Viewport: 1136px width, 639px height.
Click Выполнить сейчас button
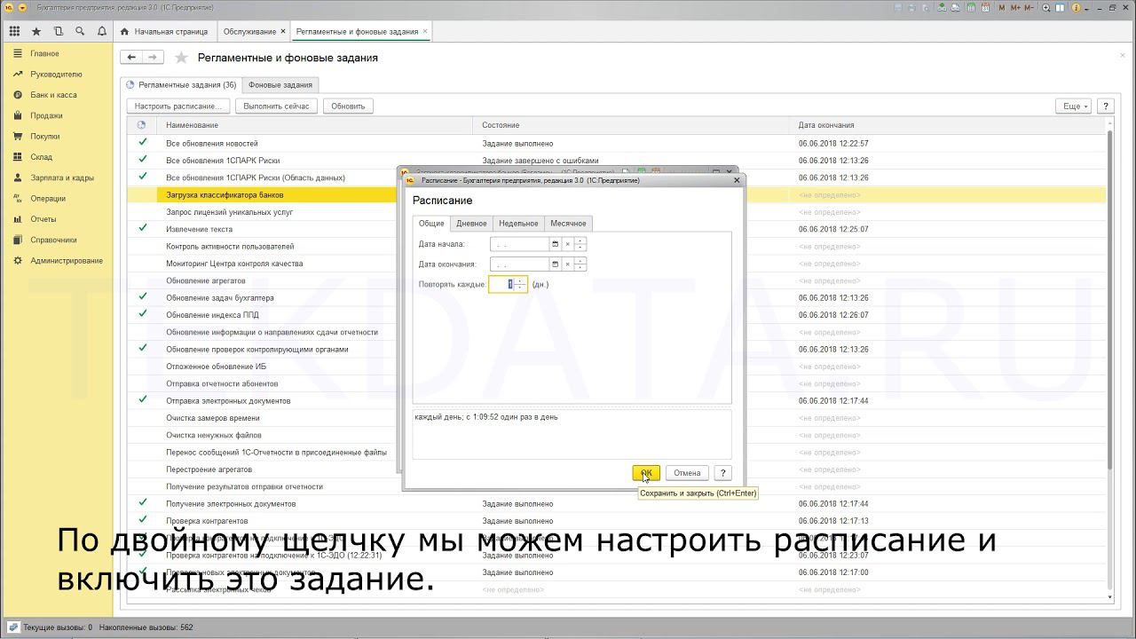276,106
